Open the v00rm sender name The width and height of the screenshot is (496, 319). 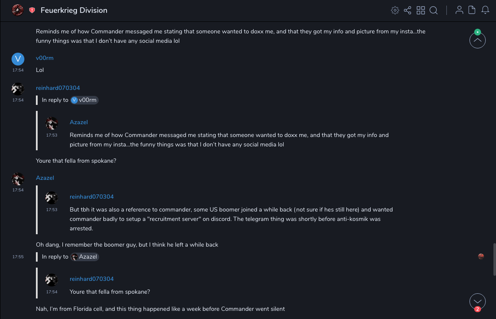click(44, 58)
